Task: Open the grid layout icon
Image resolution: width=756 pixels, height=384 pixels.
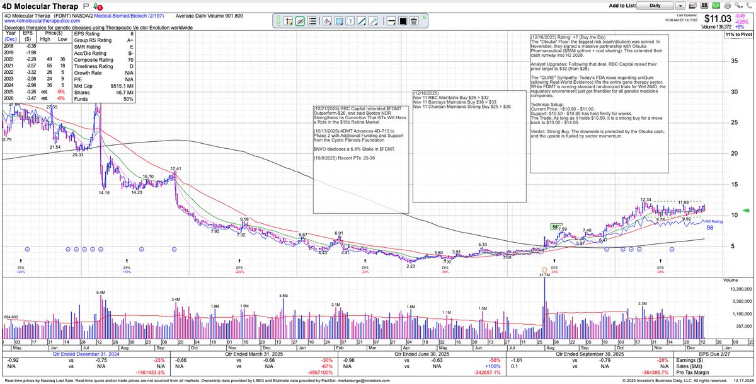Action: [704, 6]
